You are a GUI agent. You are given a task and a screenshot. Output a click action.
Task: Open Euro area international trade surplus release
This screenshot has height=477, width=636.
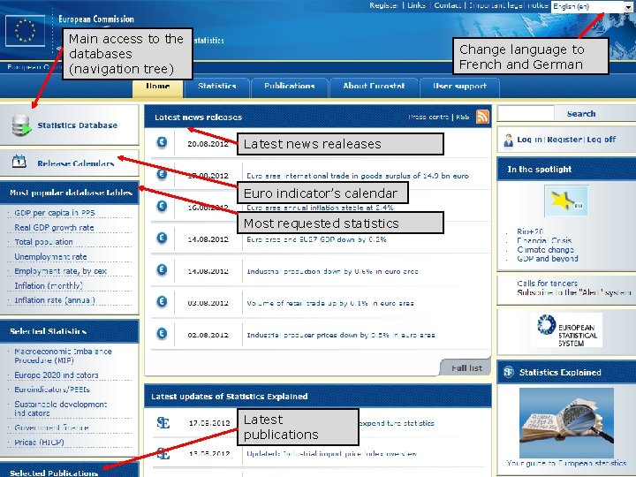(x=358, y=176)
